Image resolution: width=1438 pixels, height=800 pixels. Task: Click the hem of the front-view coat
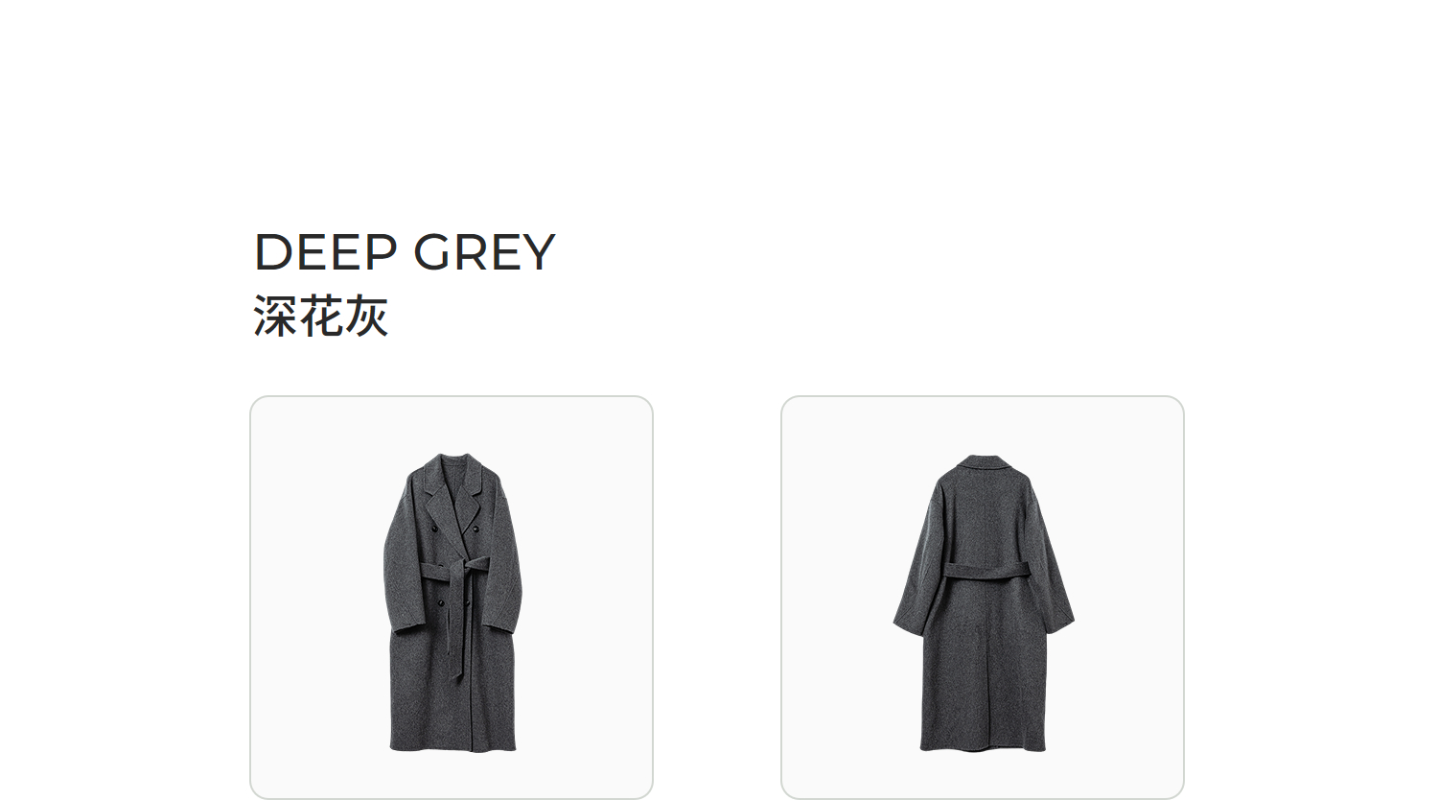coord(452,744)
